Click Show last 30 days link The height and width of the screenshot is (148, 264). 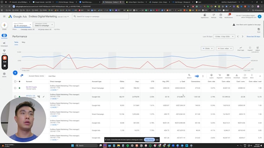253,37
